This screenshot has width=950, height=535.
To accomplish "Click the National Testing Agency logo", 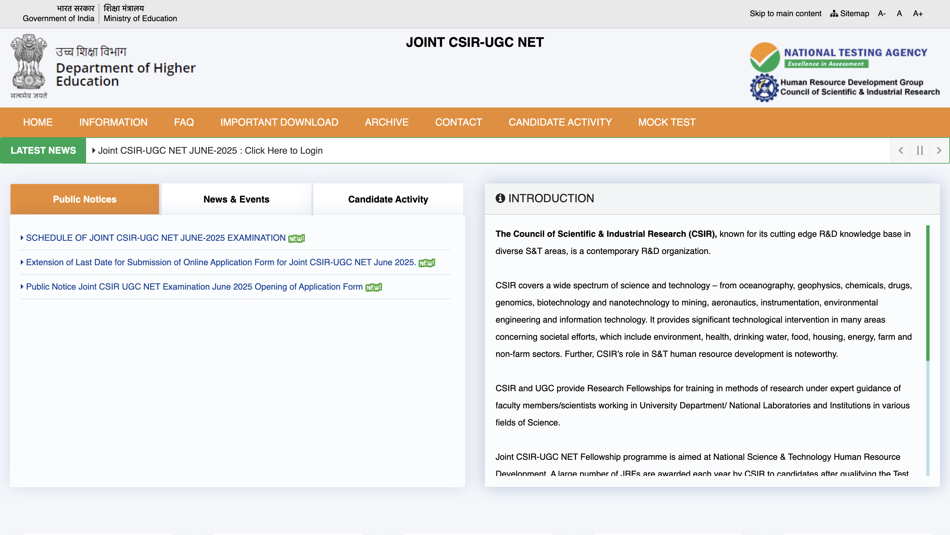I will pos(839,57).
